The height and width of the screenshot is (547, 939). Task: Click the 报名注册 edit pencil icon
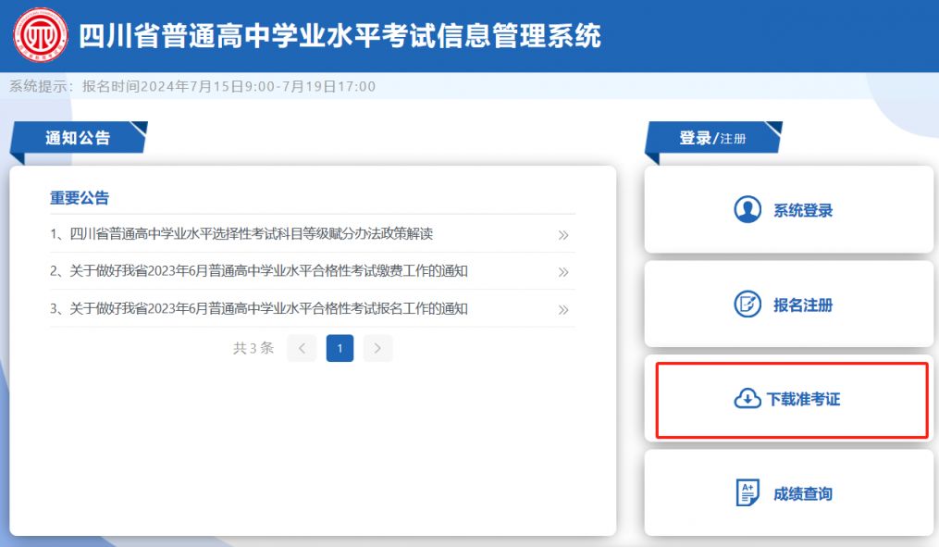747,305
